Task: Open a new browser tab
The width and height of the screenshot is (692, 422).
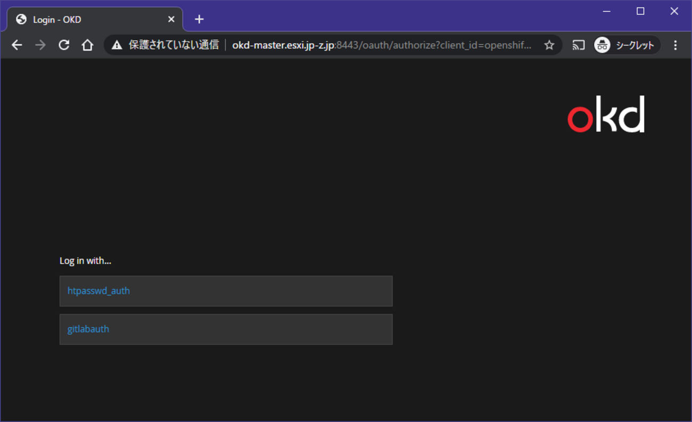Action: tap(199, 19)
